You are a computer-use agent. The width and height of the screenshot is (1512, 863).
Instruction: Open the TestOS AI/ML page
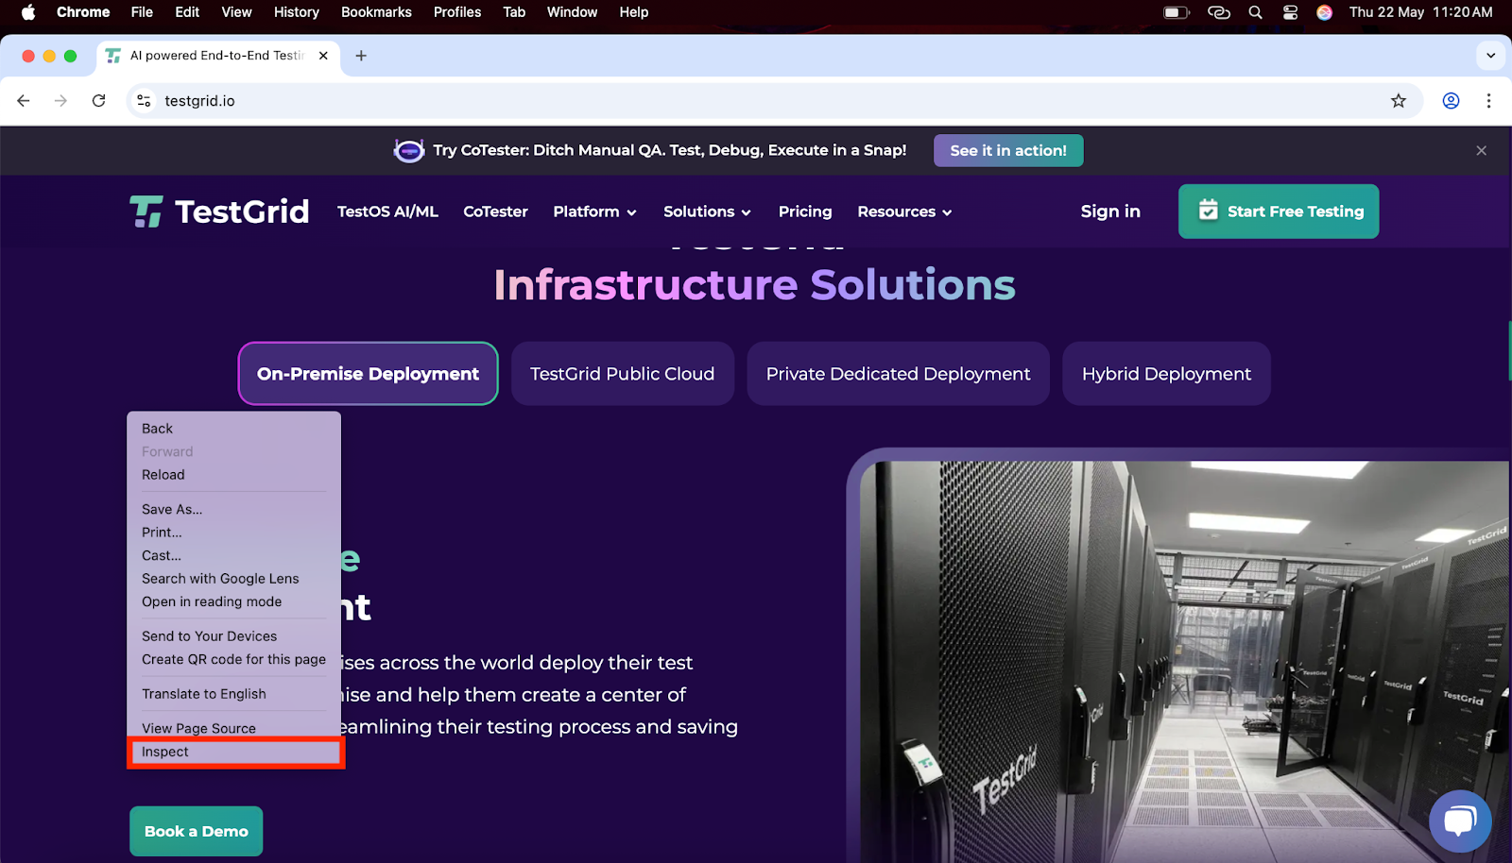click(387, 212)
